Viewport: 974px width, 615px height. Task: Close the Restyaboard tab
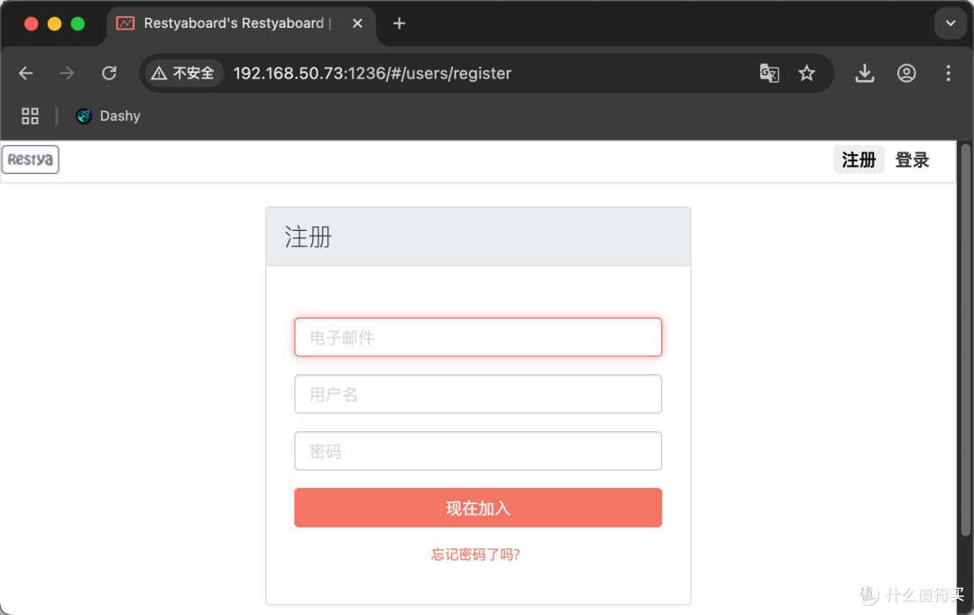357,23
